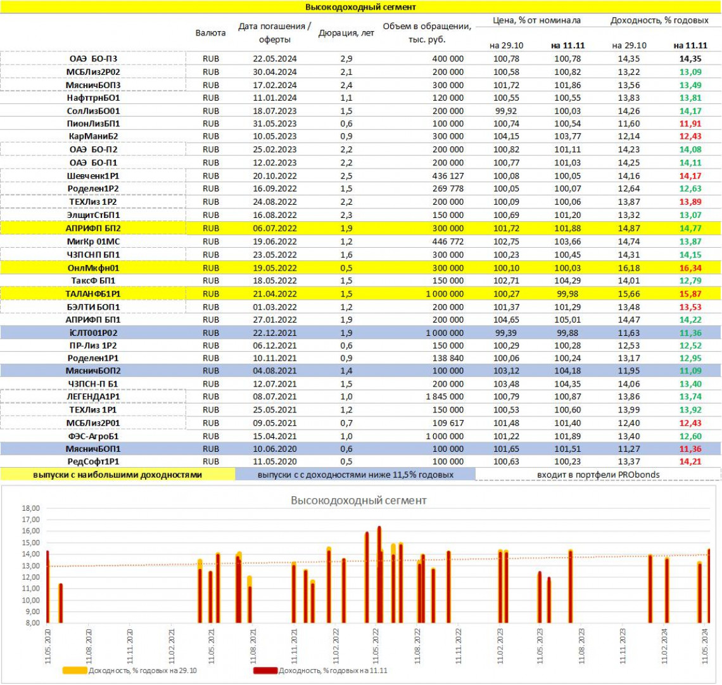Viewport: 722px width, 685px height.
Task: Click the chart title 'Высокодоходный сегмент'
Action: (x=358, y=501)
